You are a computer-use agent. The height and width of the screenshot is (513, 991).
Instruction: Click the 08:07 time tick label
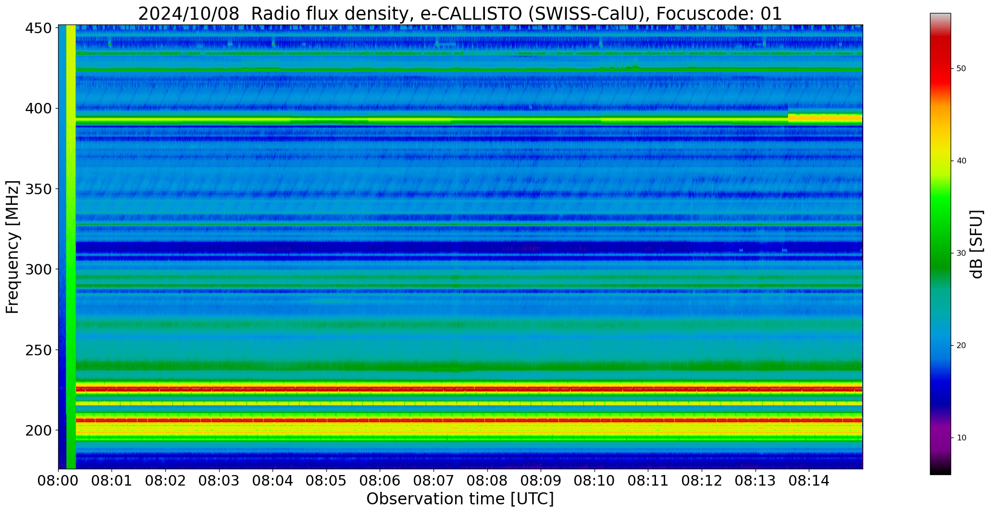click(x=434, y=480)
